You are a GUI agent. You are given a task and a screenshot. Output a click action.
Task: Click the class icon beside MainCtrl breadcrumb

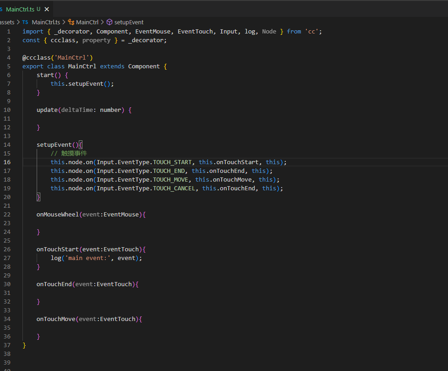(71, 22)
